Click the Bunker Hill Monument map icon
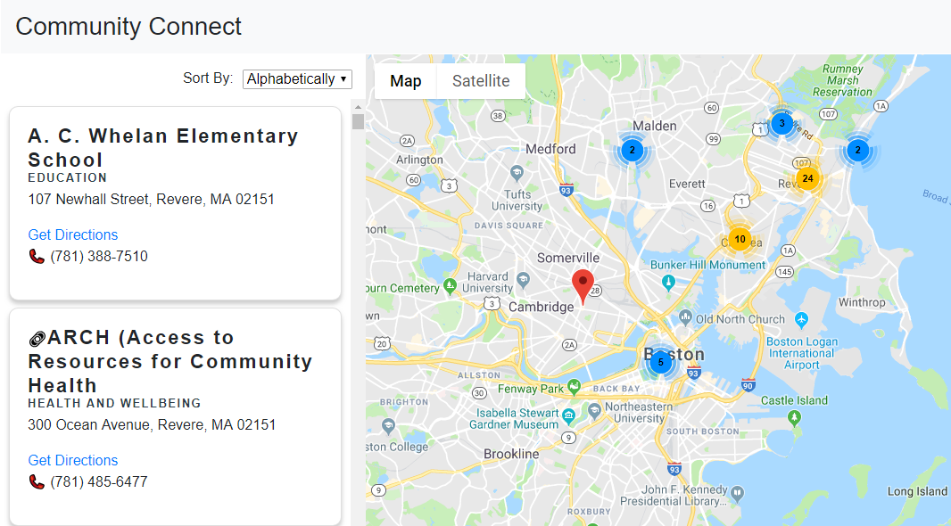This screenshot has height=526, width=951. 668,283
